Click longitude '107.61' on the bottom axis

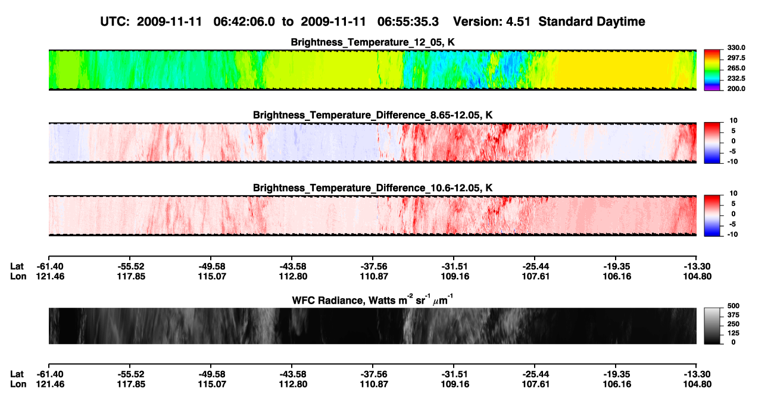coord(535,384)
